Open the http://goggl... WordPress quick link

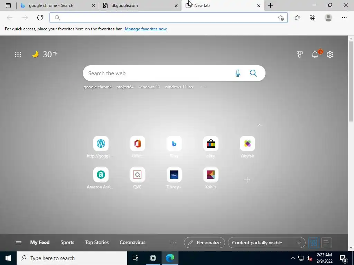(x=101, y=144)
